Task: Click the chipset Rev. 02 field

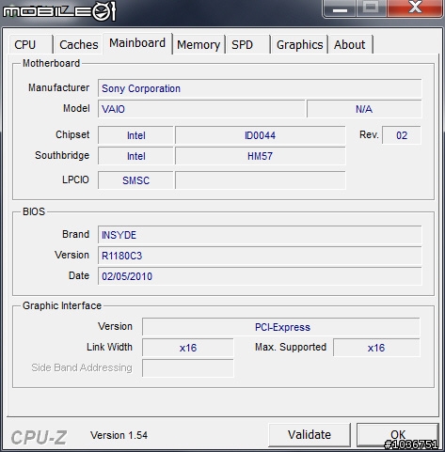Action: click(402, 135)
